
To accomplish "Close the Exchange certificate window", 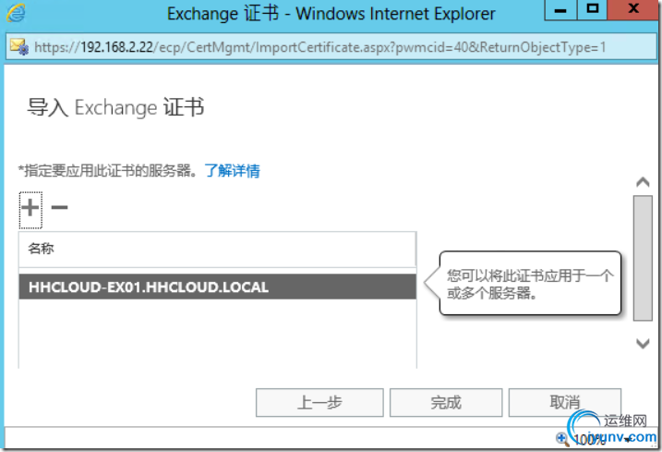I will coord(633,10).
